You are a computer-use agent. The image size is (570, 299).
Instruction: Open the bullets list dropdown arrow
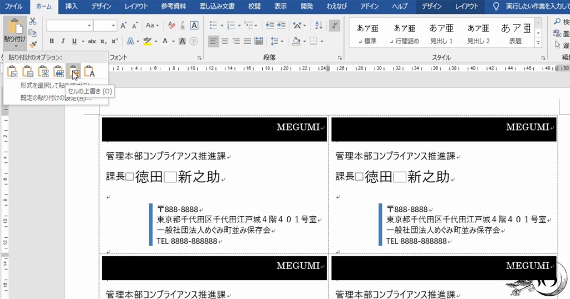pyautogui.click(x=222, y=26)
